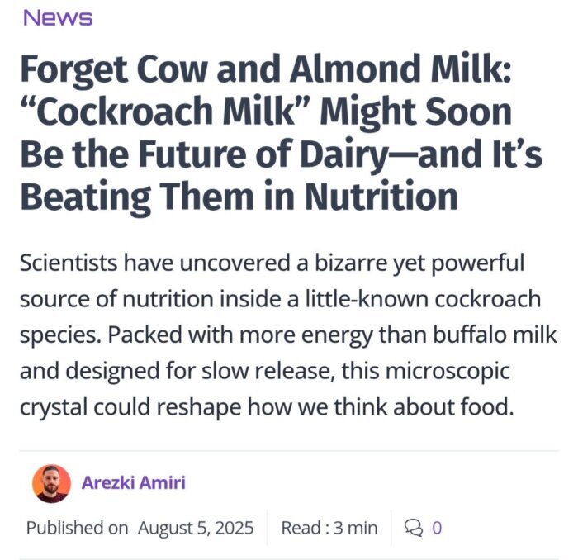Click "Forget Cow and Almond Milk" headline line
The image size is (578, 560).
pos(266,69)
